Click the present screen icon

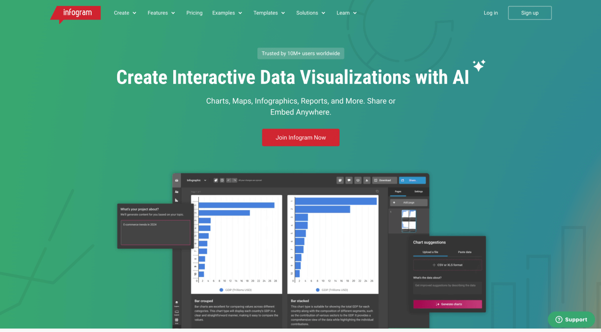(x=358, y=180)
